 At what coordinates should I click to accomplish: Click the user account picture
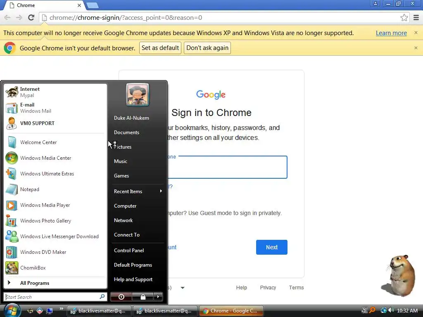click(x=138, y=95)
